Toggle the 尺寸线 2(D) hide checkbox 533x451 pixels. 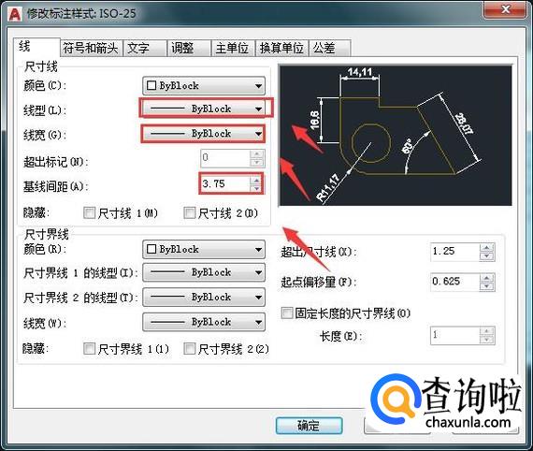[189, 213]
